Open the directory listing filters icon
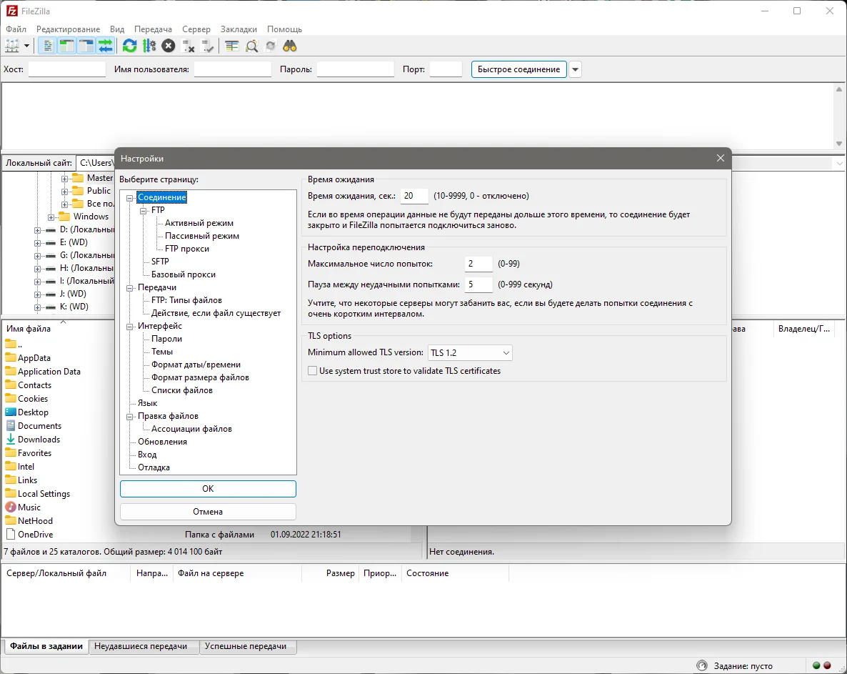This screenshot has width=847, height=674. [231, 46]
